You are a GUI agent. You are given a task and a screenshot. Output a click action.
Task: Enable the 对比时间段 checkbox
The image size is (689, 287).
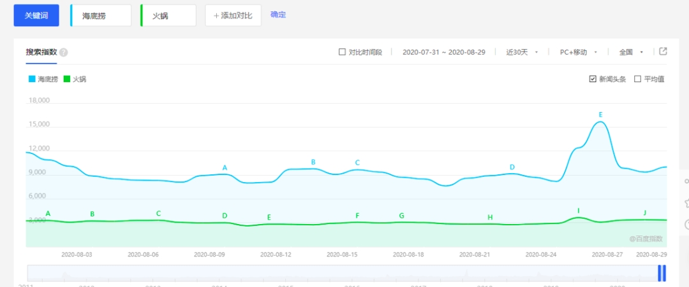point(342,52)
